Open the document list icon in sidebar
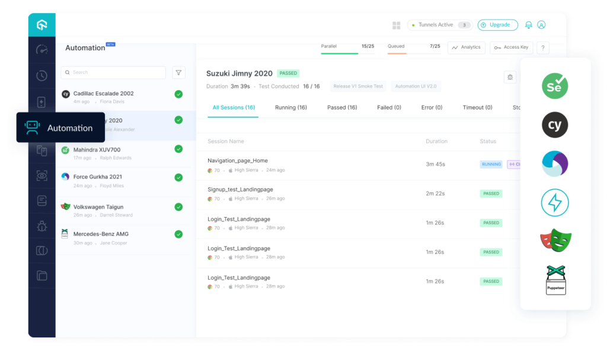Image resolution: width=607 pixels, height=351 pixels. pyautogui.click(x=42, y=200)
